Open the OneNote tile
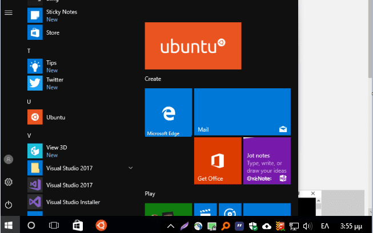 pyautogui.click(x=267, y=161)
